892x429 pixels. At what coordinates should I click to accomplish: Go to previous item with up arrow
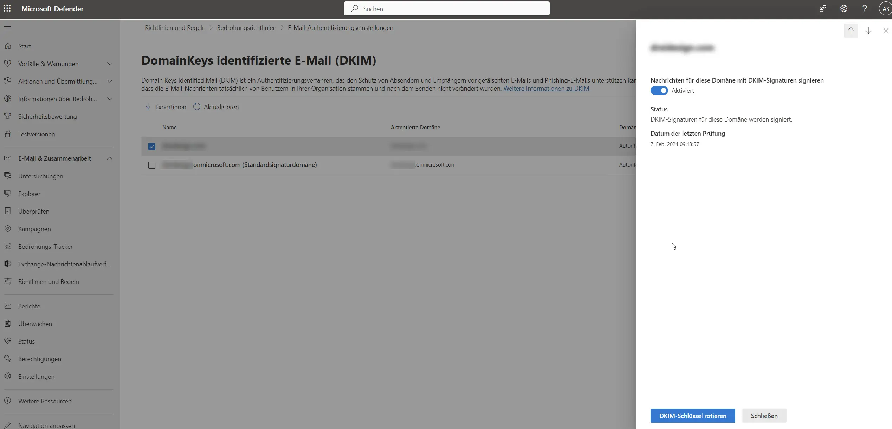click(851, 31)
